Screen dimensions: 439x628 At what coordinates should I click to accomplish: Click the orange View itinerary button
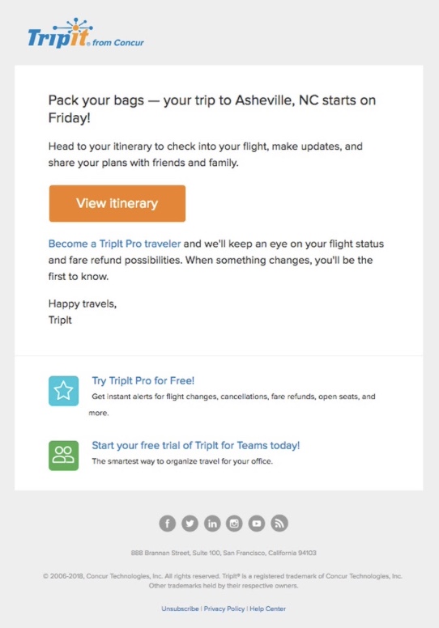pyautogui.click(x=117, y=203)
